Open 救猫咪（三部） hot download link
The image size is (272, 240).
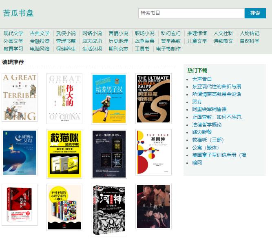coord(208,140)
